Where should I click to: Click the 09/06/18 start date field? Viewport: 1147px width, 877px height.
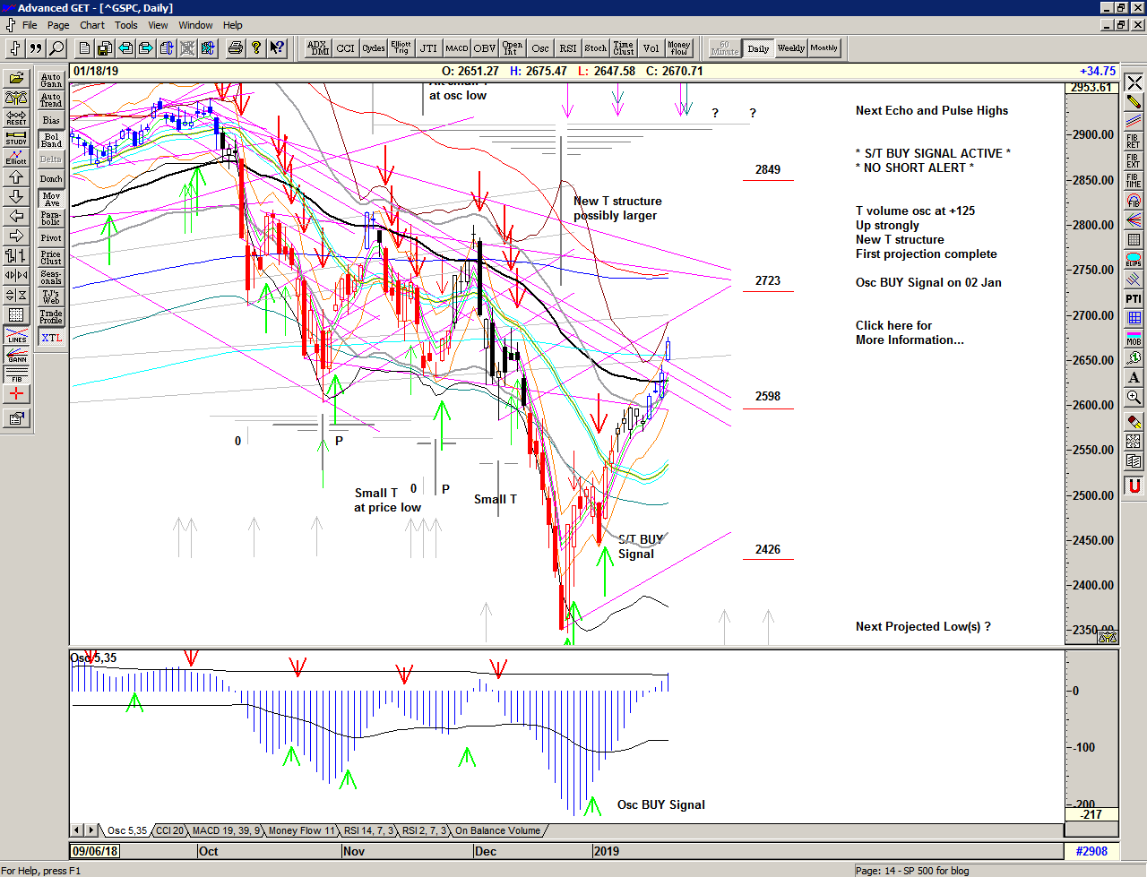click(96, 851)
